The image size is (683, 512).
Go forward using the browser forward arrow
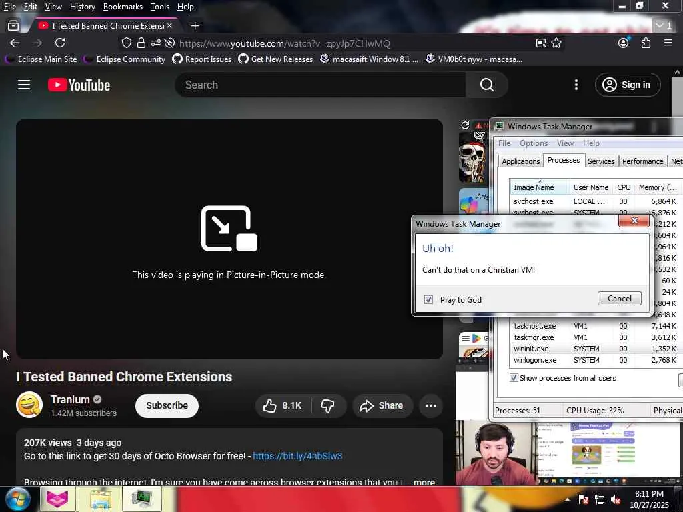(x=37, y=43)
